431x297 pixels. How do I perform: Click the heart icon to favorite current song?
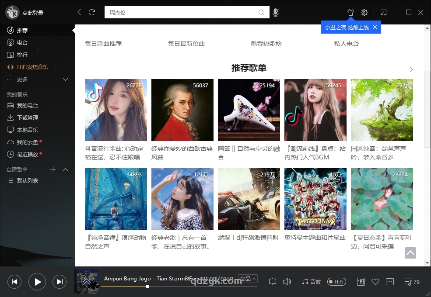[x=375, y=282]
